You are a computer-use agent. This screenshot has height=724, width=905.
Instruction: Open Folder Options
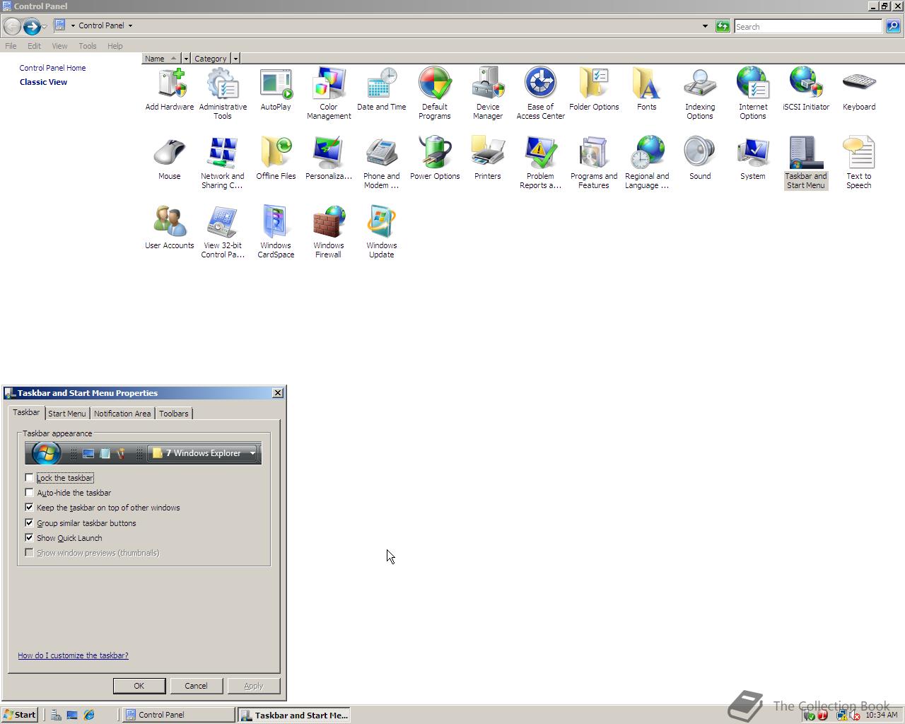click(x=594, y=90)
